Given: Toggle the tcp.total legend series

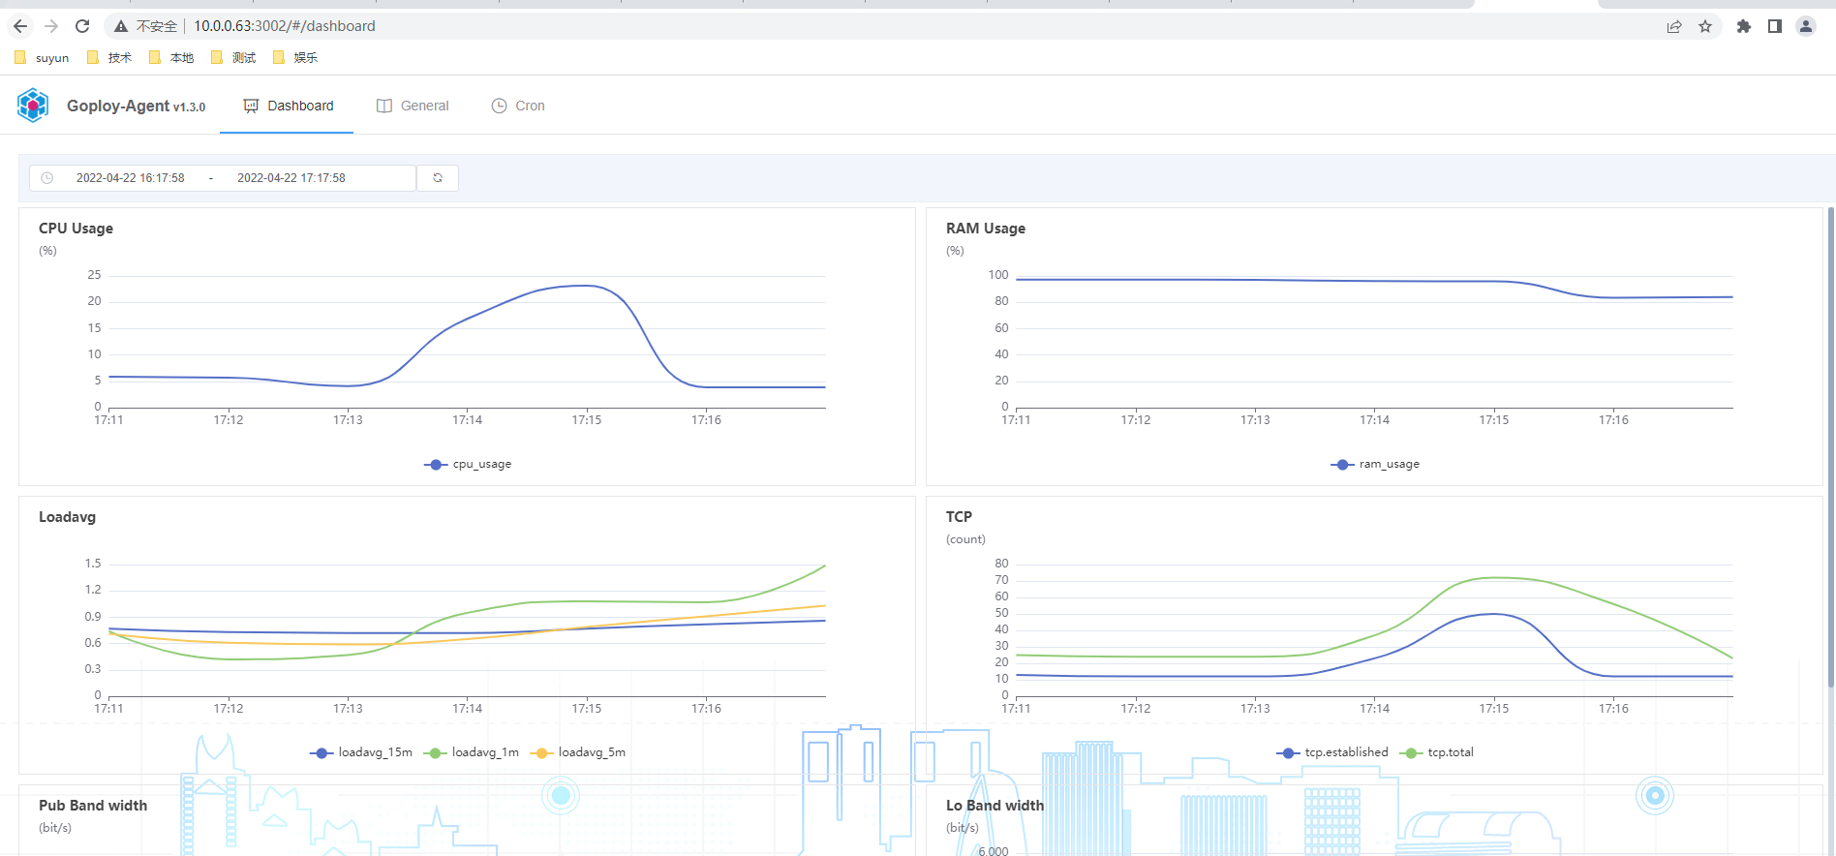Looking at the screenshot, I should (x=1437, y=752).
